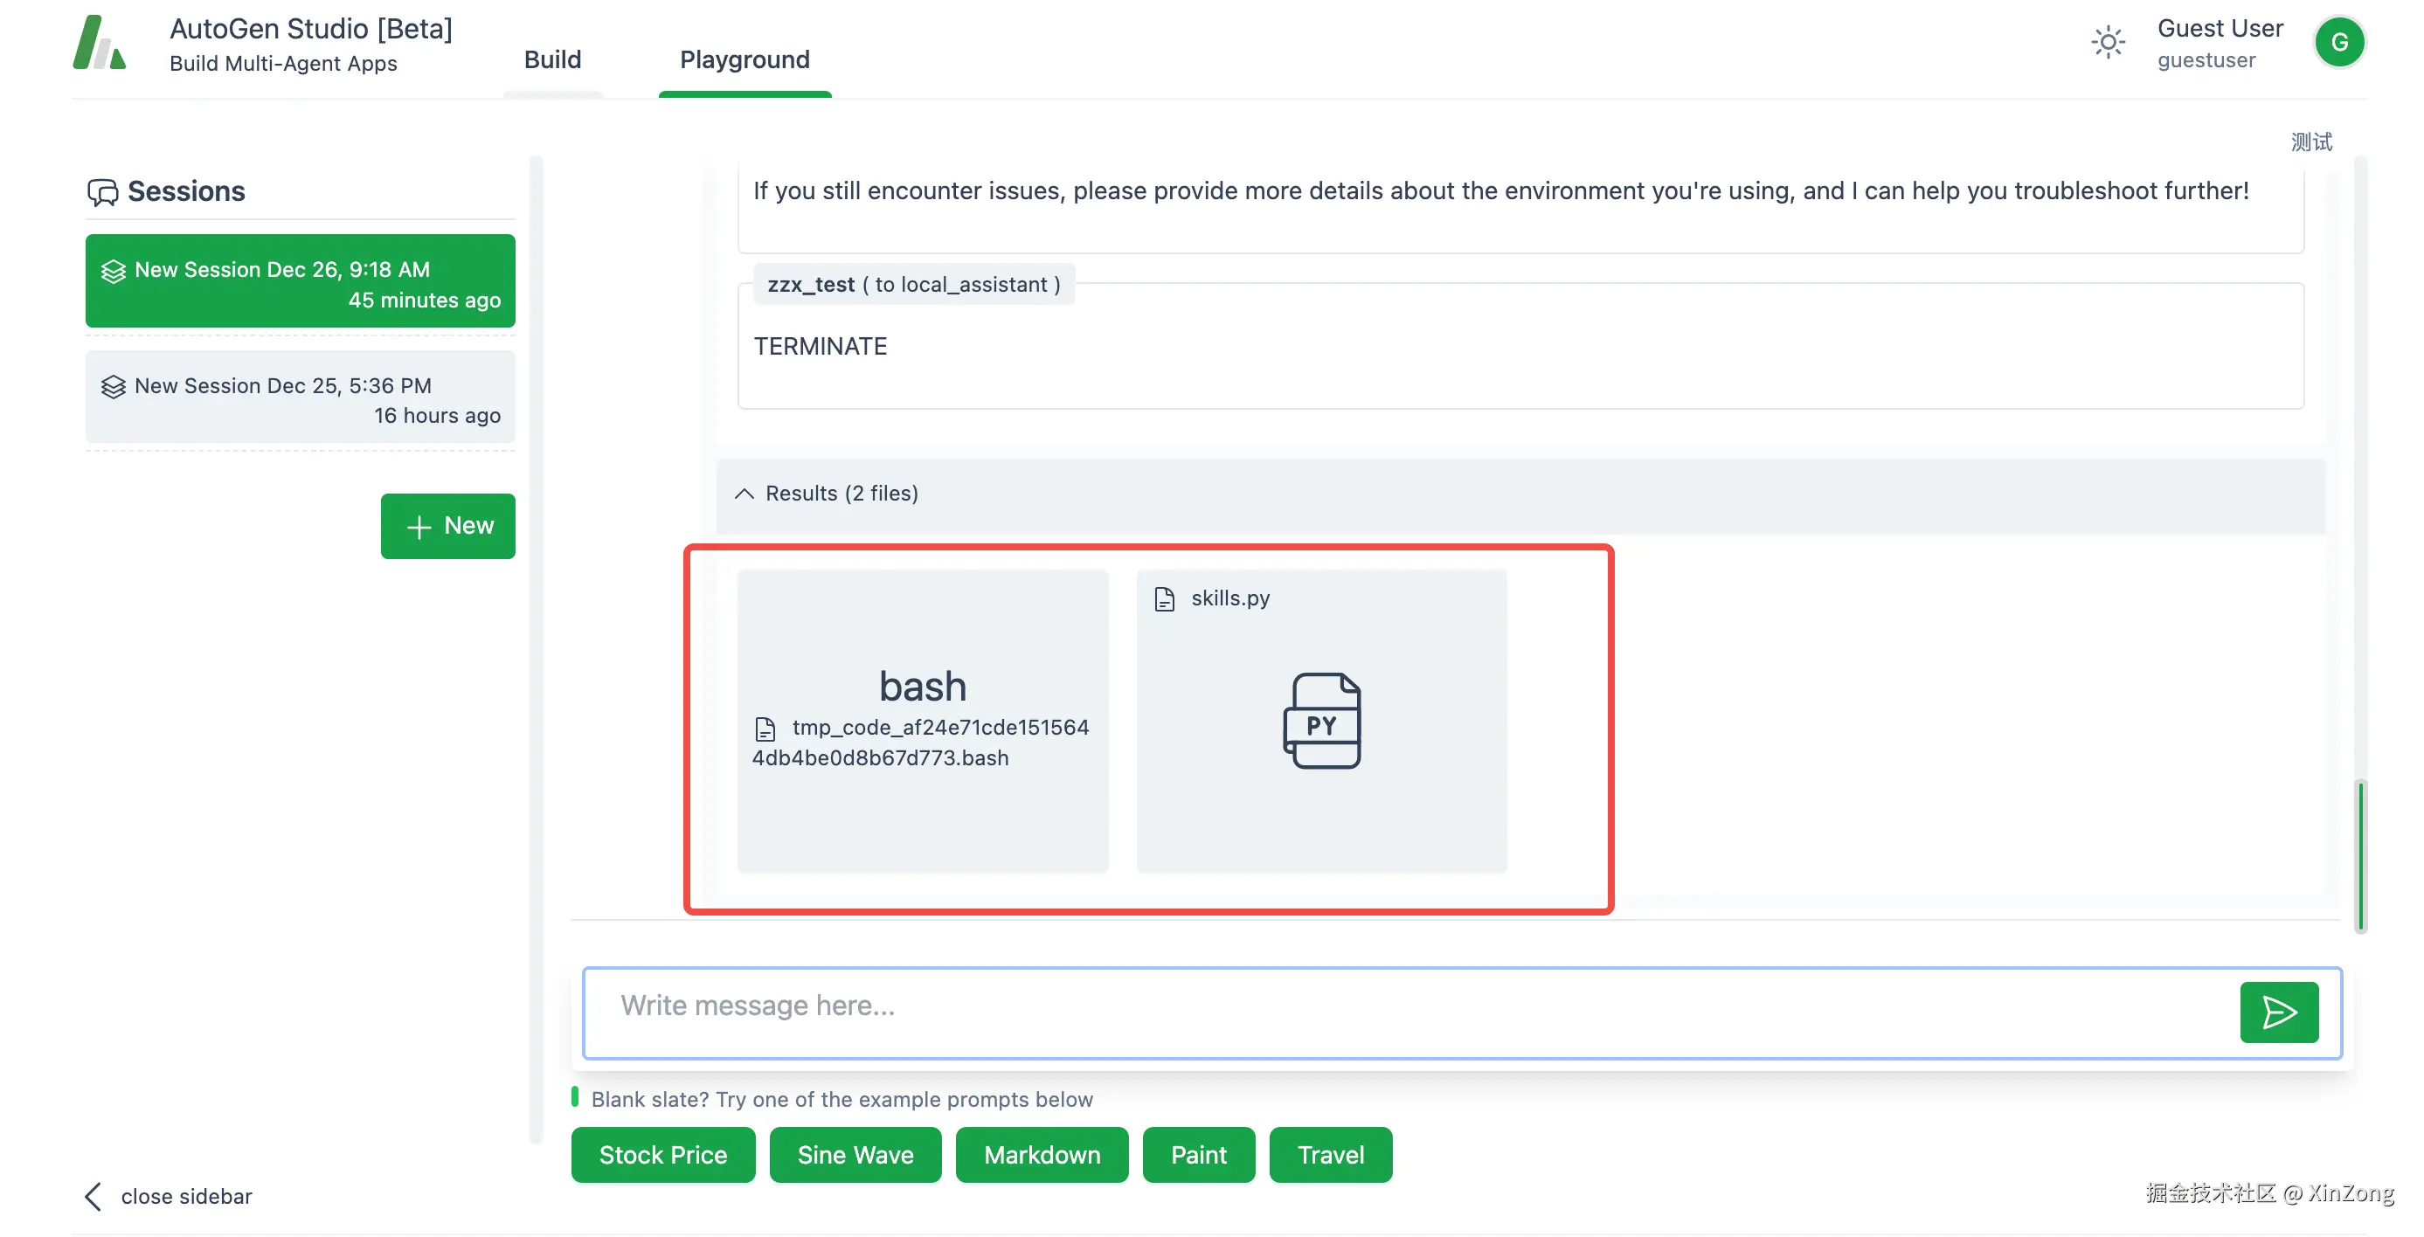Viewport: 2424px width, 1237px height.
Task: Click the large PY file icon
Action: (1321, 721)
